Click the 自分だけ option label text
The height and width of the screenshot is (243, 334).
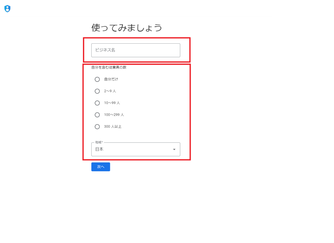click(x=111, y=79)
